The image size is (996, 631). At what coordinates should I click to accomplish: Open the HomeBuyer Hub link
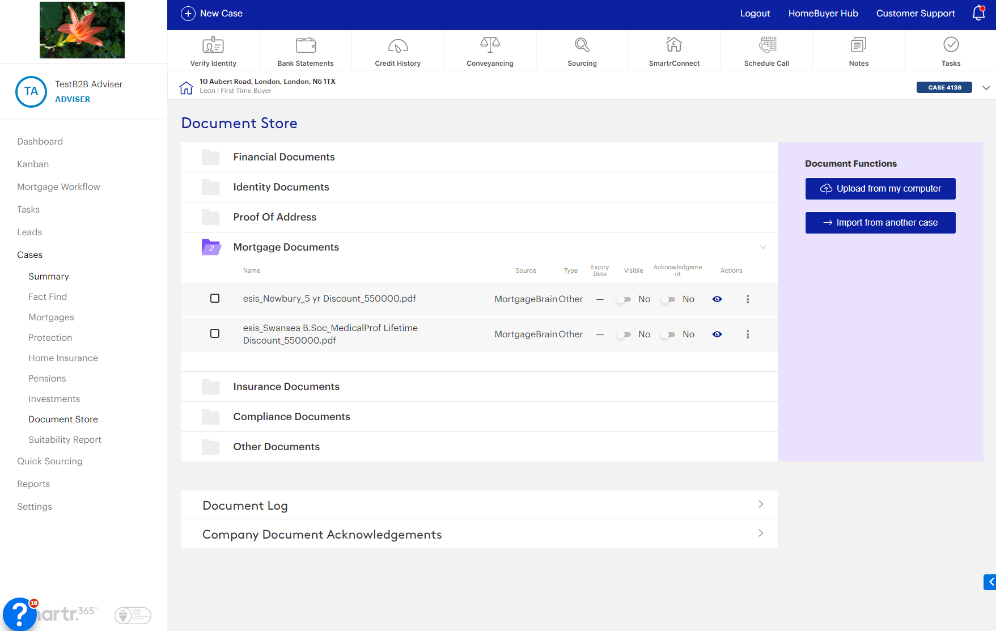pyautogui.click(x=823, y=14)
